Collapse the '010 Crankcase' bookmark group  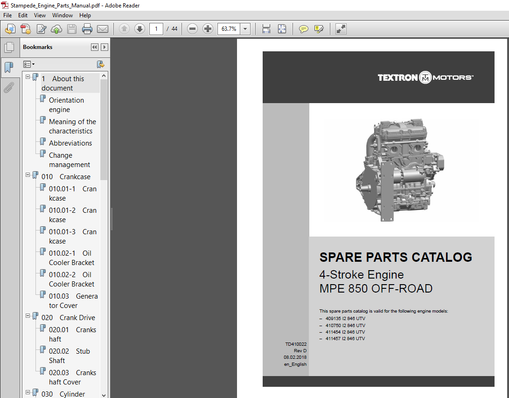(x=28, y=175)
